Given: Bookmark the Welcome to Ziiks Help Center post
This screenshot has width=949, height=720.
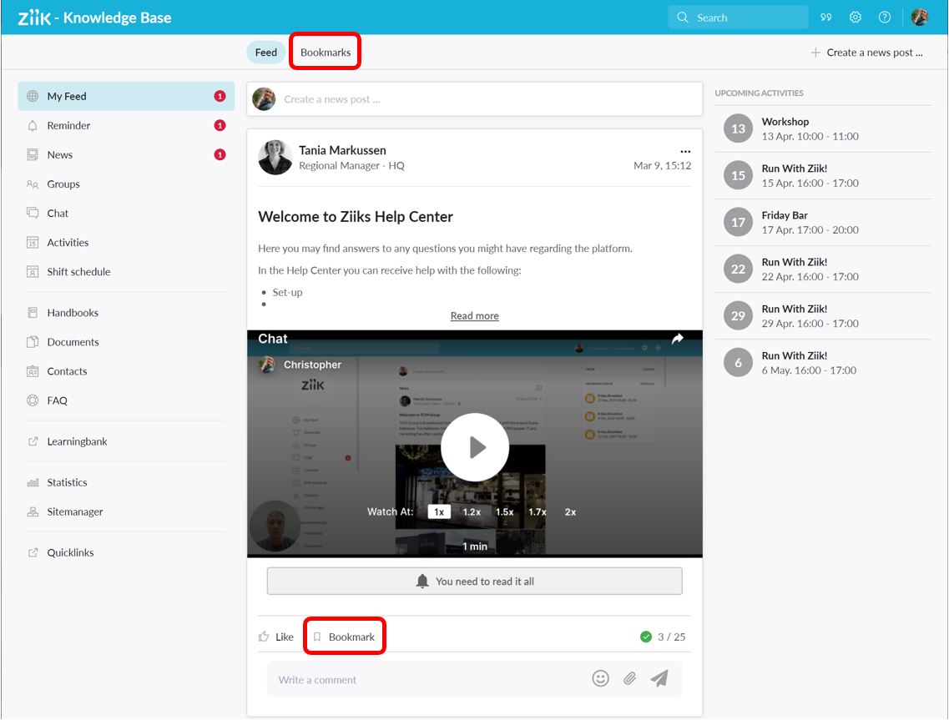Looking at the screenshot, I should point(345,637).
